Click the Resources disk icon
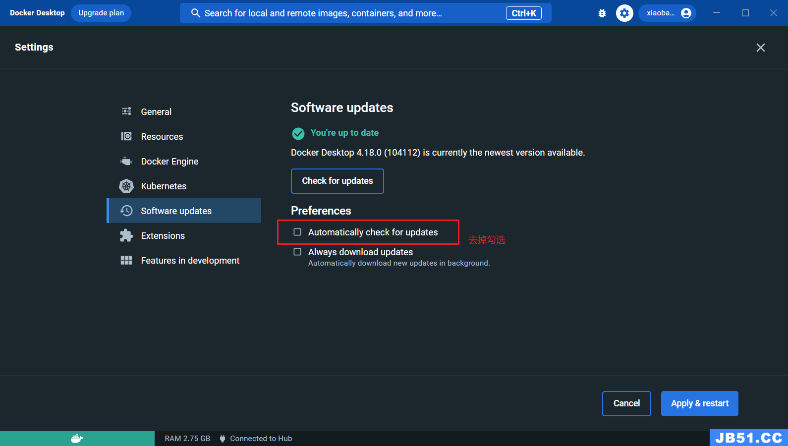This screenshot has height=446, width=788. coord(126,136)
